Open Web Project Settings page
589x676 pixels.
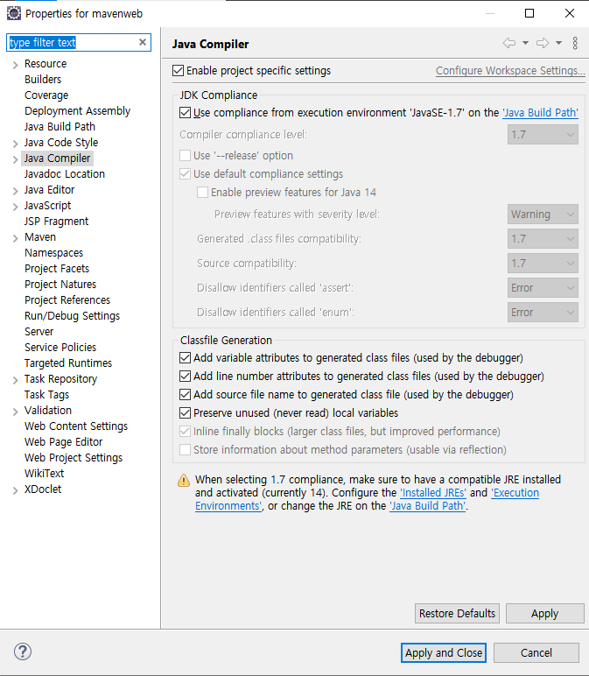[x=74, y=458]
